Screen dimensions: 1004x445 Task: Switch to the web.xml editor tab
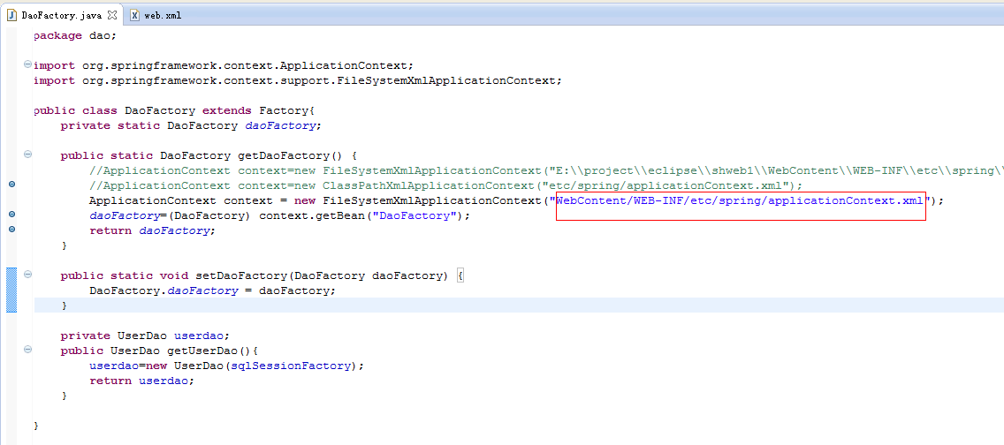[x=156, y=15]
